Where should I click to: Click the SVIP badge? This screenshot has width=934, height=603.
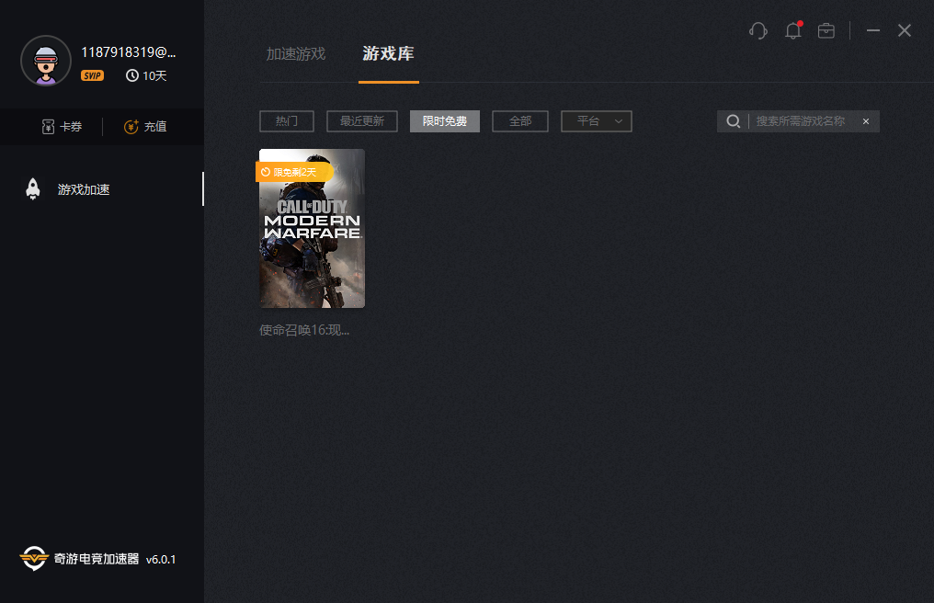pyautogui.click(x=92, y=75)
